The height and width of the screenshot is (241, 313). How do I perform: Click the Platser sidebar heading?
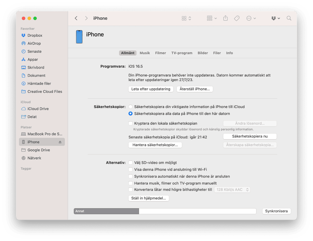(x=26, y=127)
